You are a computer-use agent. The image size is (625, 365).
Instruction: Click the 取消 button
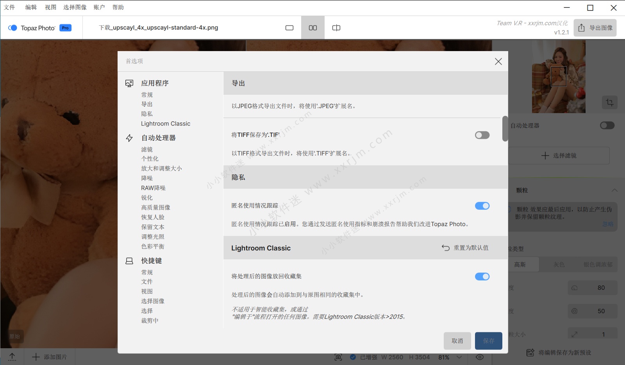coord(457,341)
